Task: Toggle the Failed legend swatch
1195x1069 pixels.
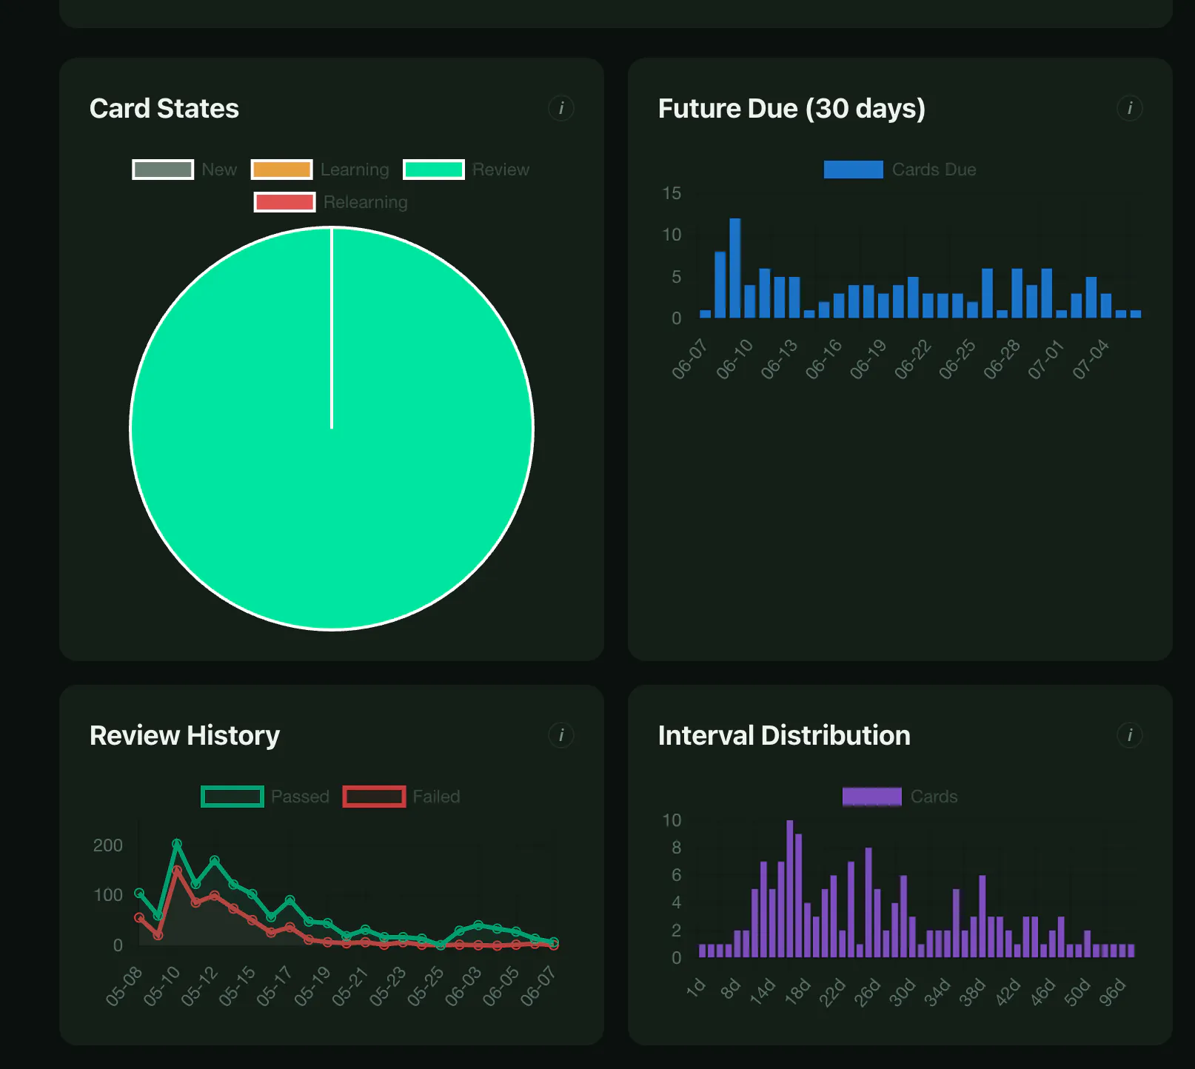Action: 374,797
